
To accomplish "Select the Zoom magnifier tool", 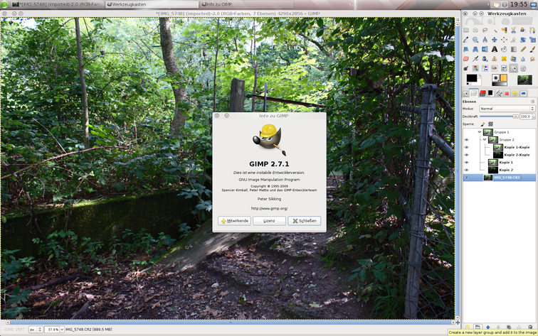I will (475, 40).
